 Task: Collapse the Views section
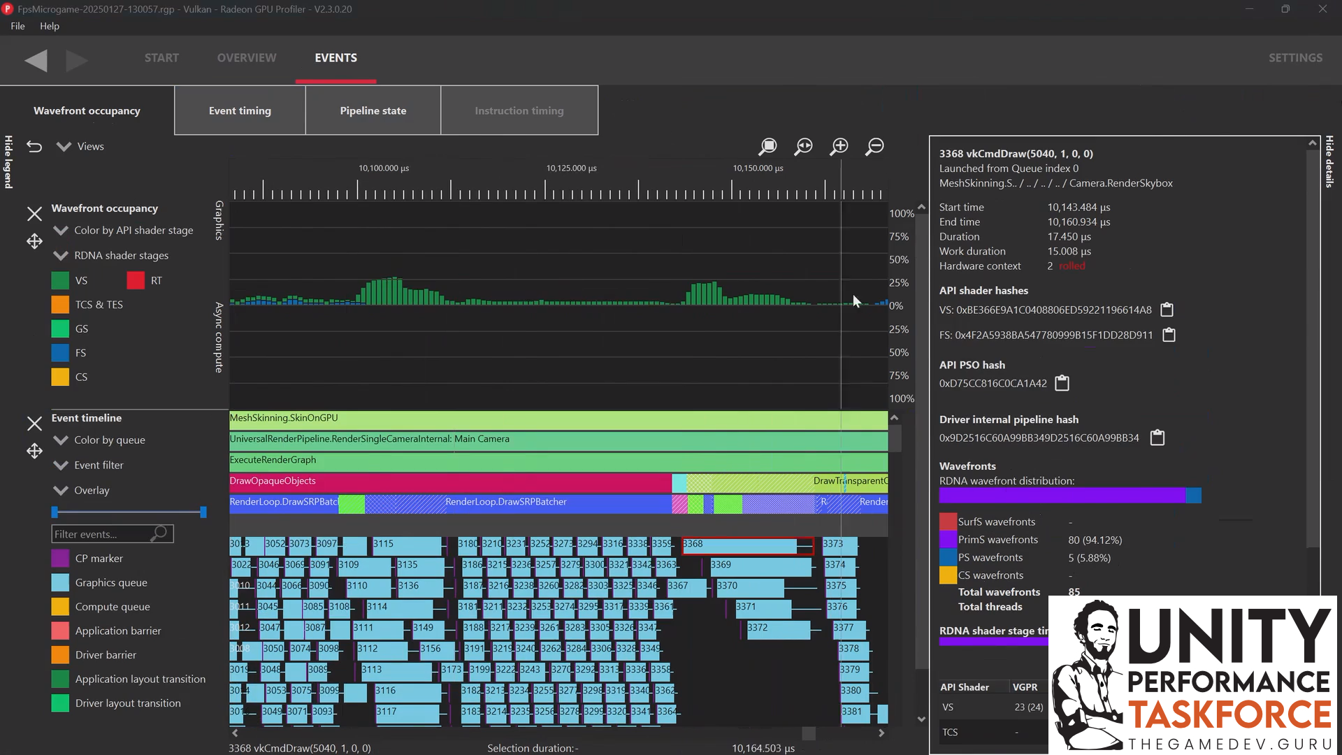click(x=64, y=146)
